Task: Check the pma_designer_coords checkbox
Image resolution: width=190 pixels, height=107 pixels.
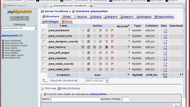Action: pyautogui.click(x=44, y=42)
